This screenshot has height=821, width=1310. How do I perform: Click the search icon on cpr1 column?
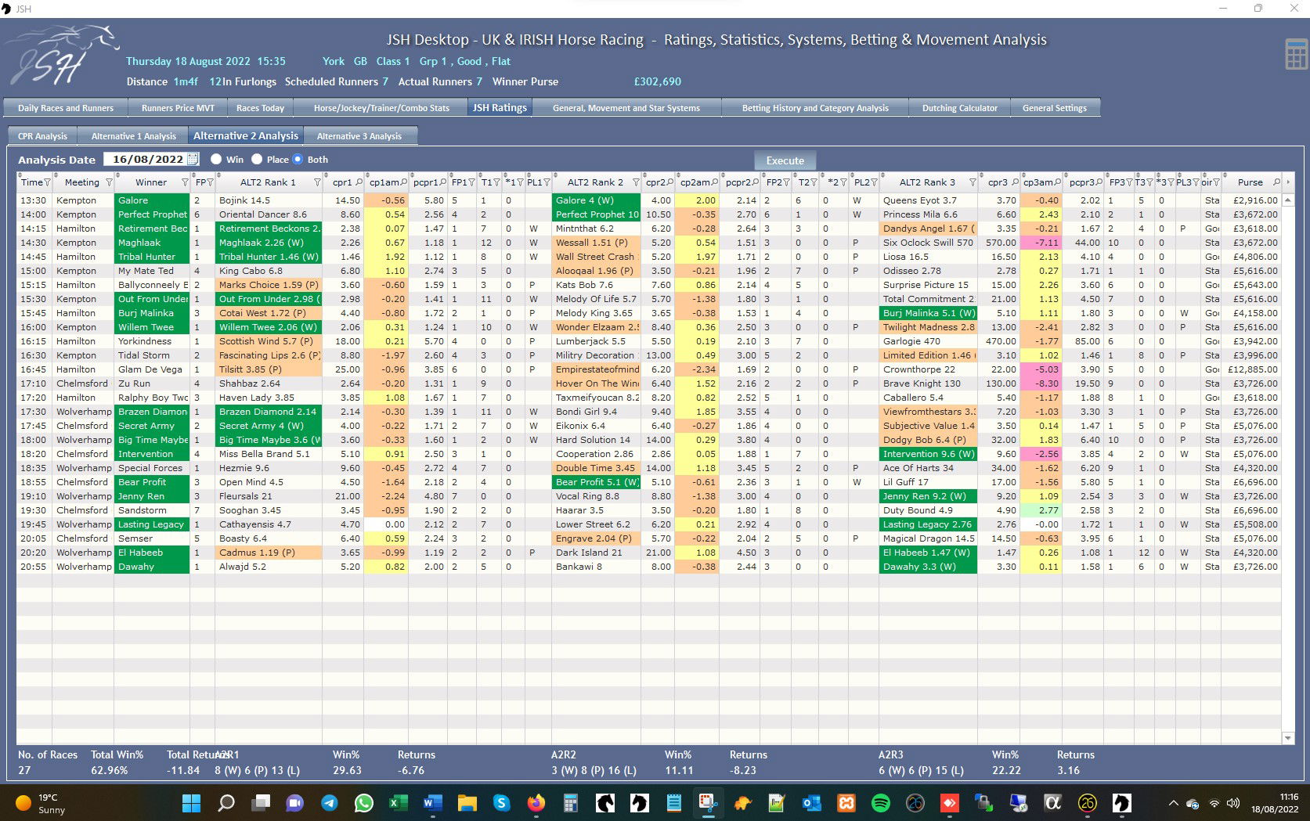[359, 182]
